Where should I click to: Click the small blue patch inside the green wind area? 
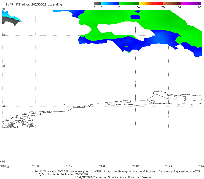[135, 17]
